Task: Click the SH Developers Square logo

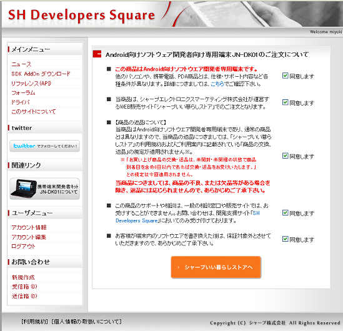Action: click(81, 15)
